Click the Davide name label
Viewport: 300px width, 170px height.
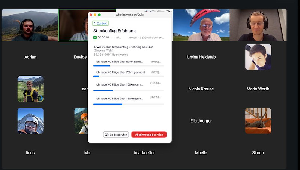[x=80, y=57]
